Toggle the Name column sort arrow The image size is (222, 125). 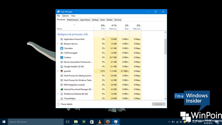tap(74, 25)
